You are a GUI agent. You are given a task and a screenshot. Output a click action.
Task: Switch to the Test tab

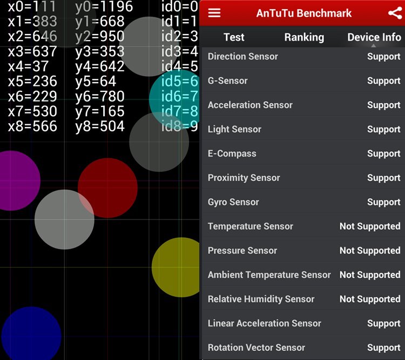[234, 37]
